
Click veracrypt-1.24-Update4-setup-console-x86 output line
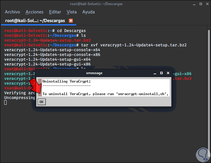tap(52, 55)
